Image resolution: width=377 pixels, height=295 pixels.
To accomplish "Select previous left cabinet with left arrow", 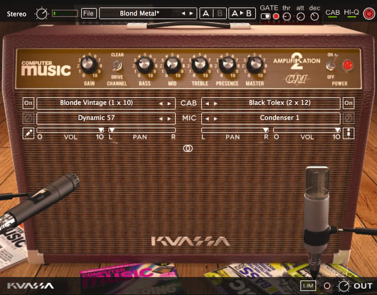I will [161, 103].
